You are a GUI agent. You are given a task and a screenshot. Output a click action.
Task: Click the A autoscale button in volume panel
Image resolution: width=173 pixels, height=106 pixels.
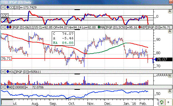(170, 76)
